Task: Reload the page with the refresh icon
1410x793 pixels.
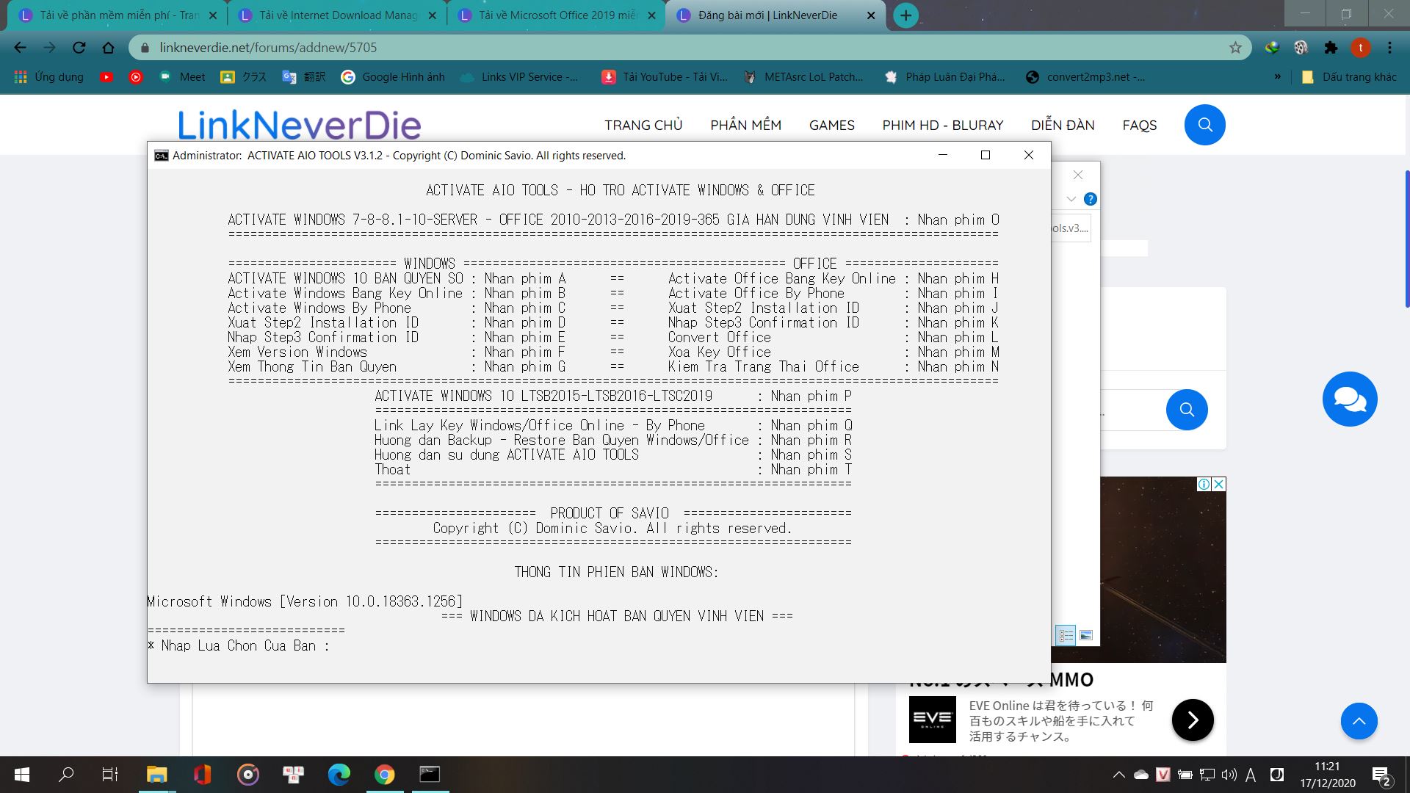Action: click(x=79, y=48)
